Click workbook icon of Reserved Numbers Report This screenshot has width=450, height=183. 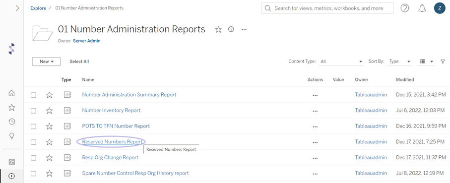click(x=67, y=142)
